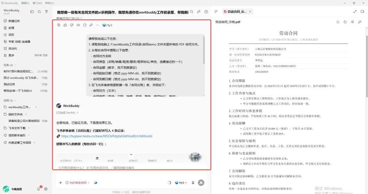This screenshot has height=194, width=368.
Task: Open the 允许完全访问 permission dropdown
Action: pyautogui.click(x=77, y=182)
